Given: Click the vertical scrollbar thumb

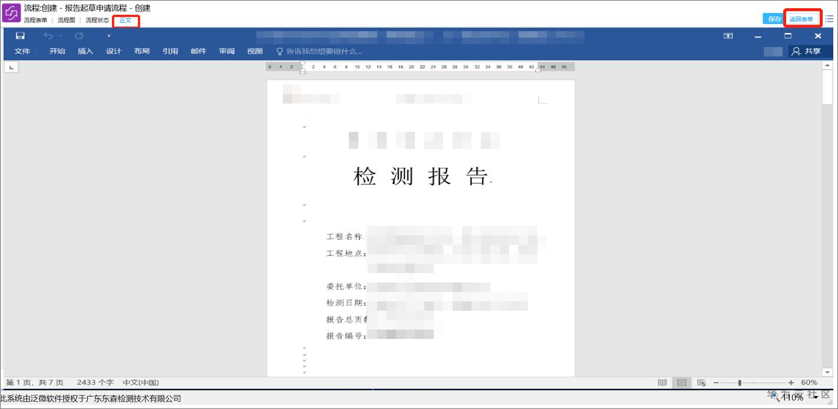Looking at the screenshot, I should point(828,88).
